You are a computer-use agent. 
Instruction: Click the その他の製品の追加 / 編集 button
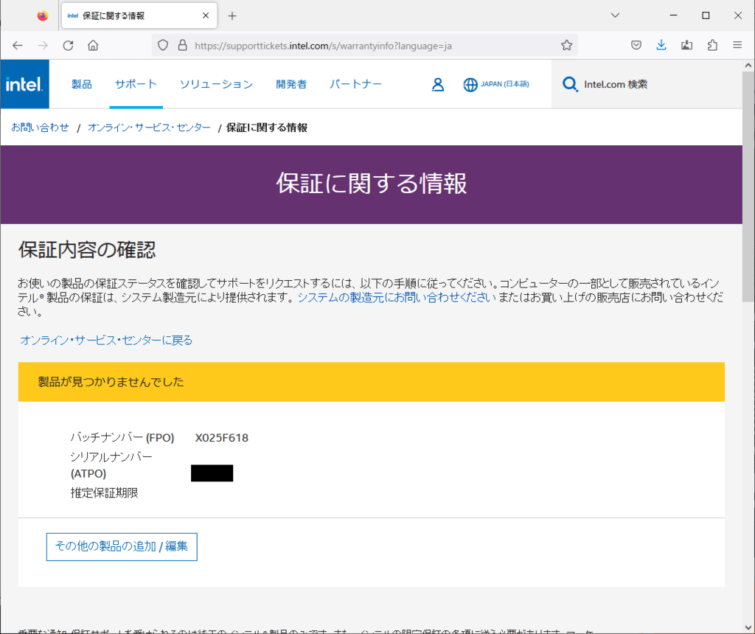click(122, 547)
